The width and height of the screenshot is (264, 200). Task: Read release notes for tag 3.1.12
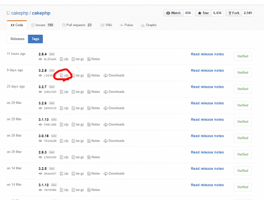[207, 185]
